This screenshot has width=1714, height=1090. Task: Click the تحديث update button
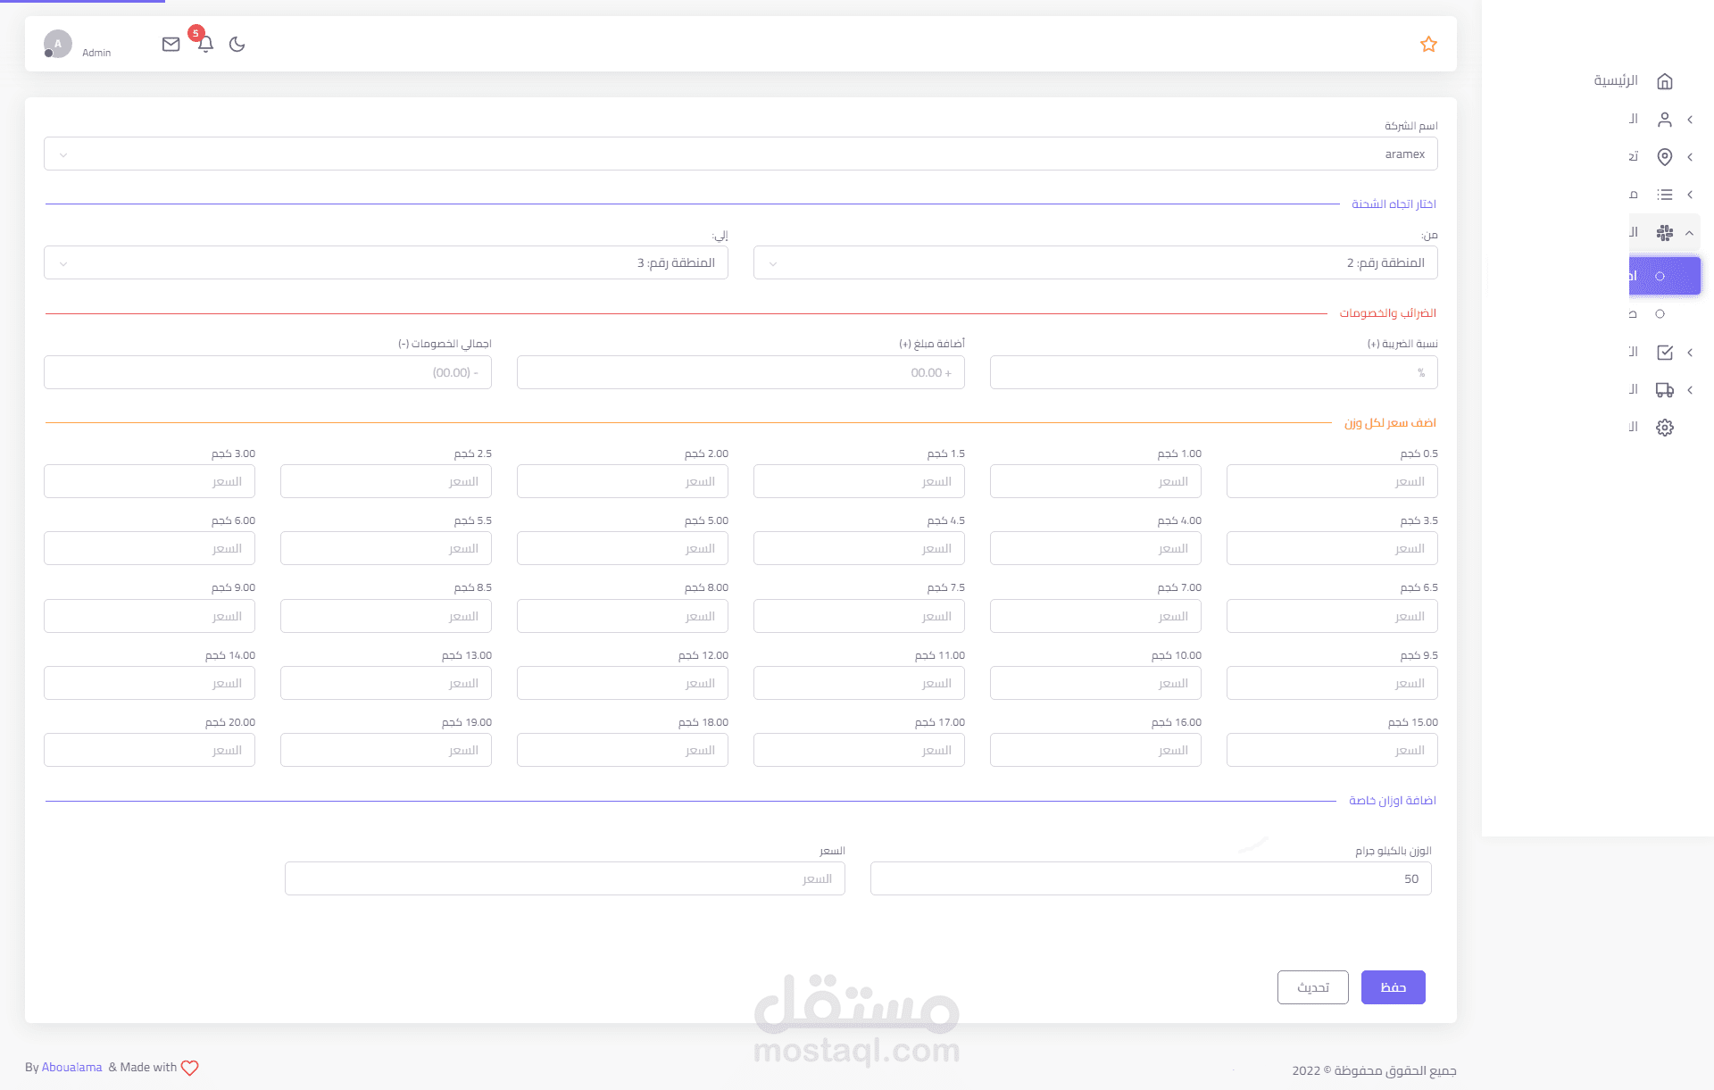[1312, 987]
